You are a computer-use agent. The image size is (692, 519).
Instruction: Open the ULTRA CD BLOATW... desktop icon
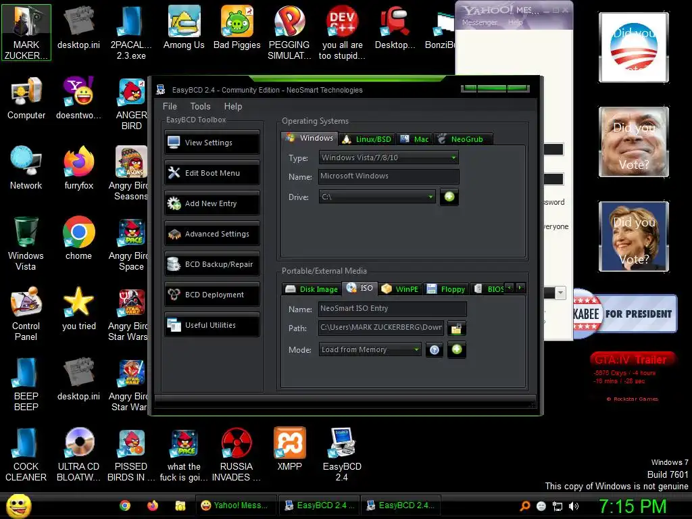point(78,454)
